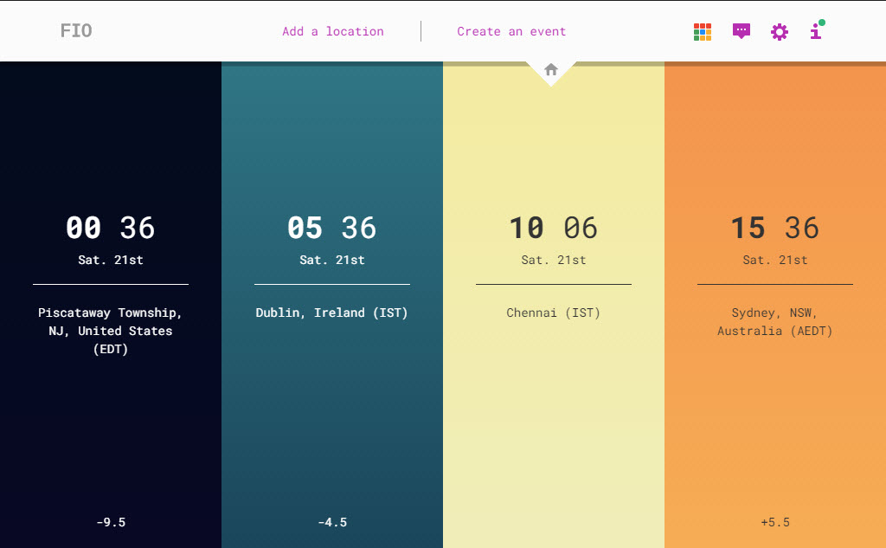Open the info icon with green dot

point(817,30)
